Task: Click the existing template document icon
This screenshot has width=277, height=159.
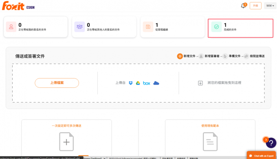Action: coord(210,142)
